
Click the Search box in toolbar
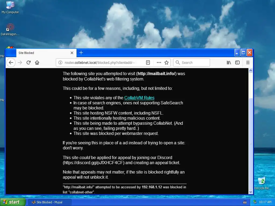coord(191,62)
